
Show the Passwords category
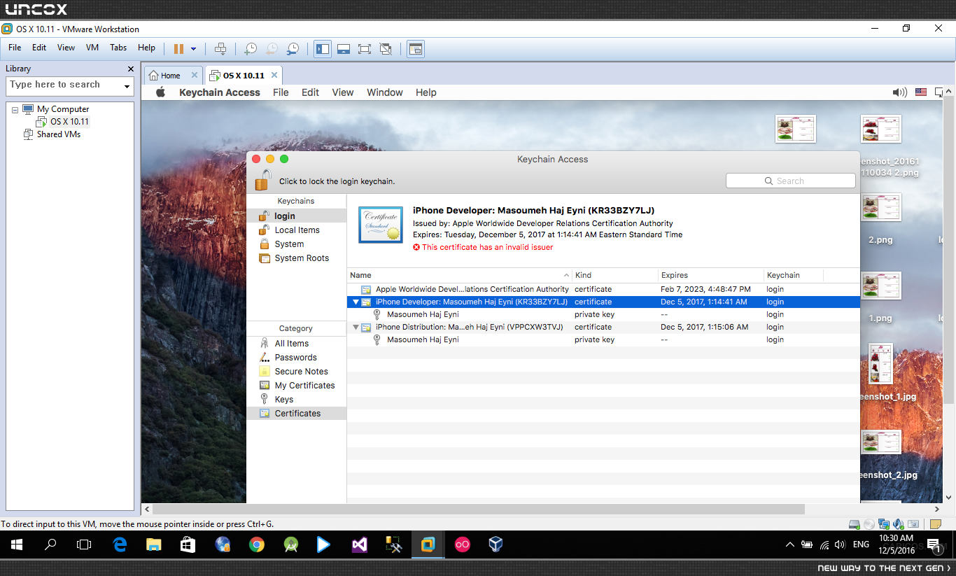point(297,358)
